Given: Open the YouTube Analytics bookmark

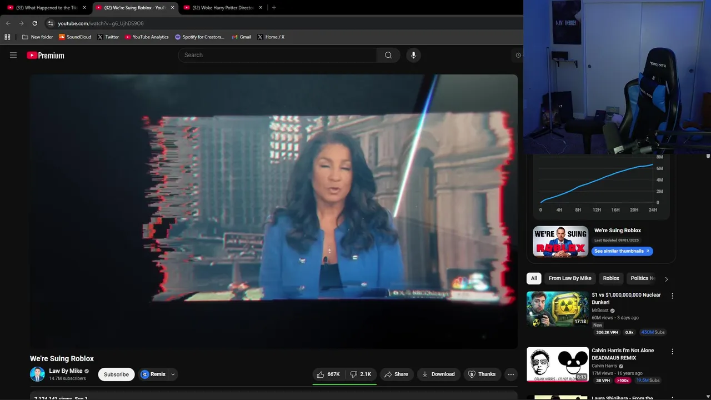Looking at the screenshot, I should (147, 37).
